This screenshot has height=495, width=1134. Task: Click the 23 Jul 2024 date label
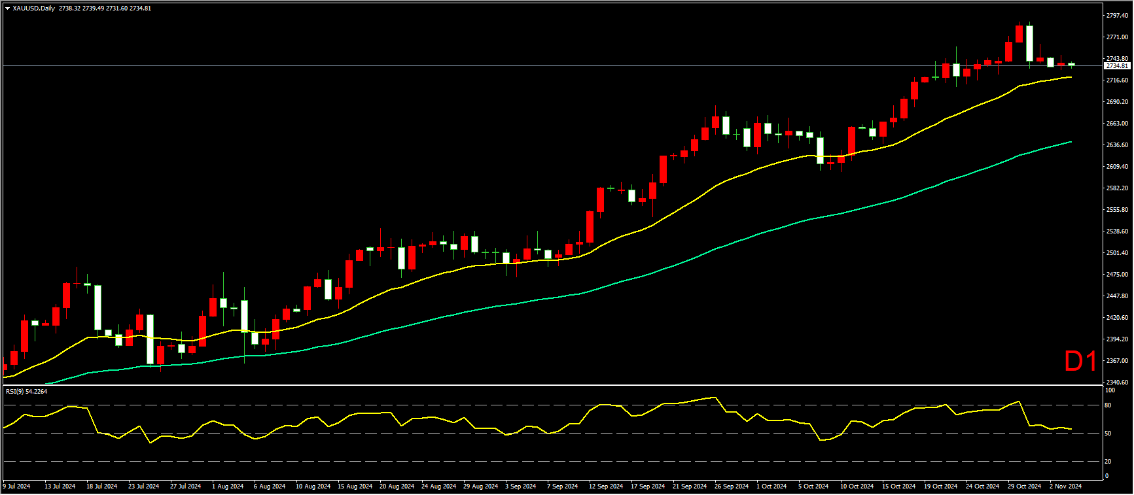click(143, 486)
